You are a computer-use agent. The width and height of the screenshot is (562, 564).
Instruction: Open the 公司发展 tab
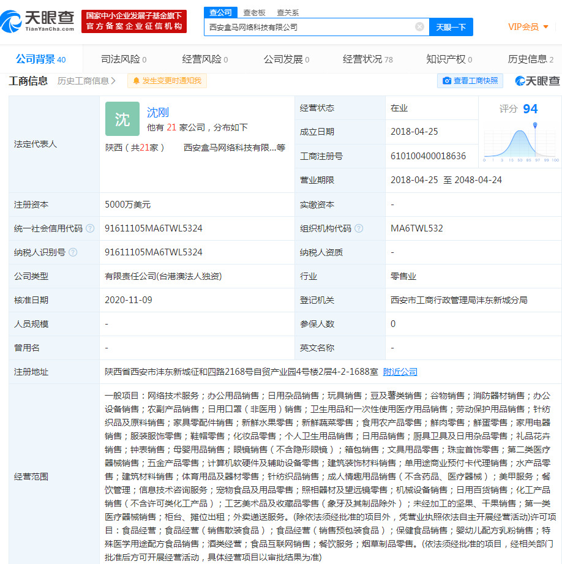287,59
